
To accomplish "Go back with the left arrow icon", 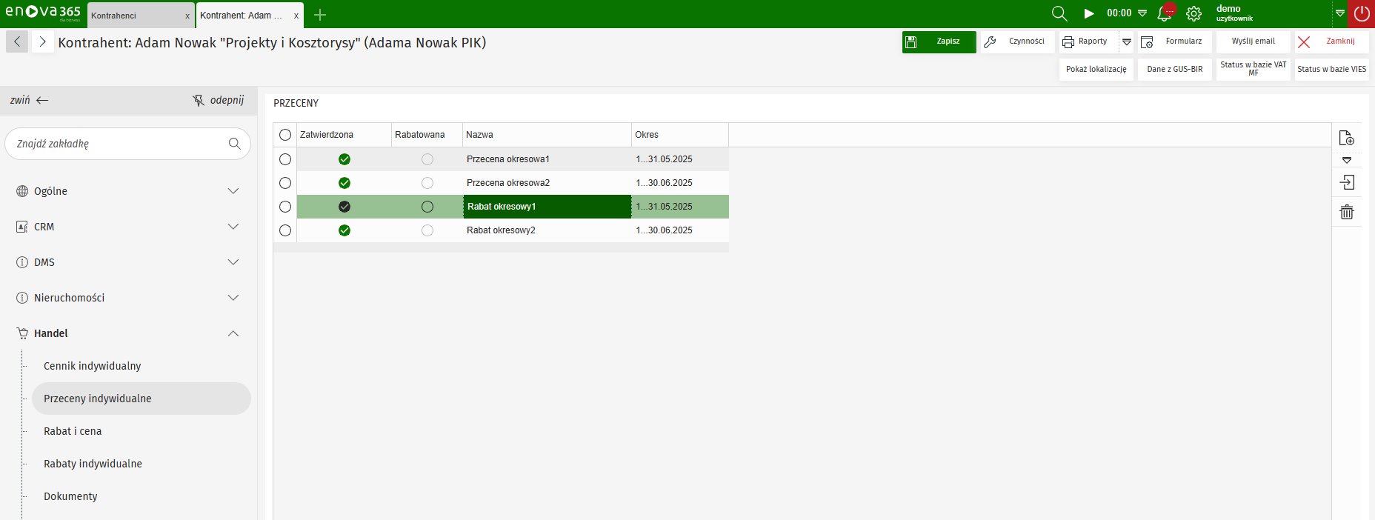I will 17,41.
